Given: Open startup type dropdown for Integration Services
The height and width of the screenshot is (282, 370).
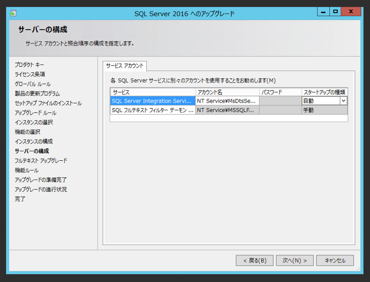Looking at the screenshot, I should click(x=343, y=101).
